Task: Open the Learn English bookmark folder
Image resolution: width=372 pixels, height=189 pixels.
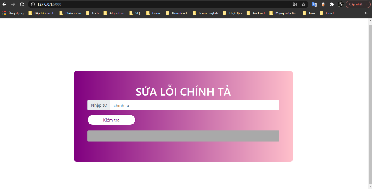Action: (205, 13)
